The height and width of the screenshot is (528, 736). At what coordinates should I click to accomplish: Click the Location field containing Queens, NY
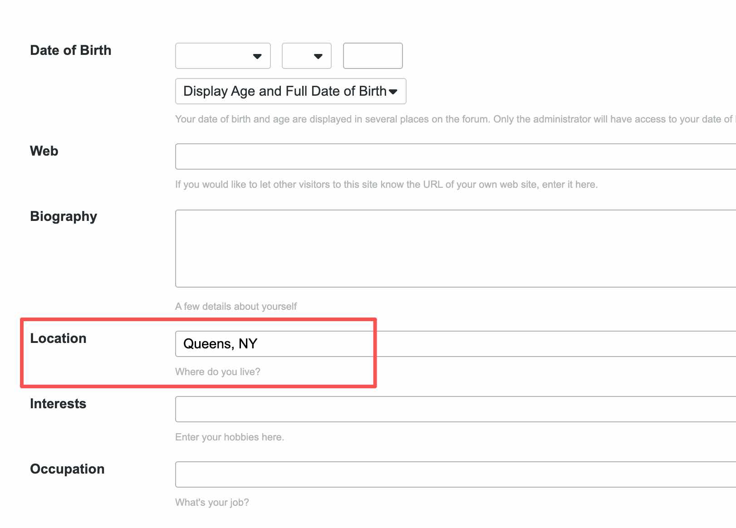click(454, 344)
